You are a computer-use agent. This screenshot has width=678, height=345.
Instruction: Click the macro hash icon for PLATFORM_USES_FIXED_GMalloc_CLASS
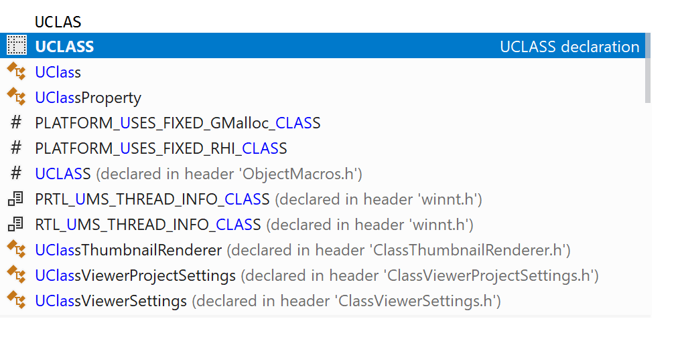pos(16,122)
